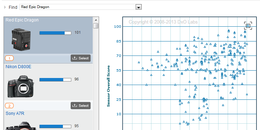The image size is (260, 130).
Task: Click the Find field showing Red Epic Dragon
Action: click(x=80, y=7)
